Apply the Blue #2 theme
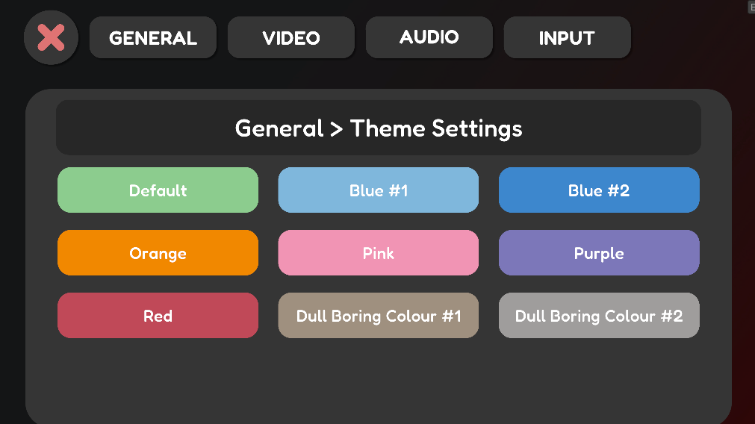 pyautogui.click(x=599, y=190)
